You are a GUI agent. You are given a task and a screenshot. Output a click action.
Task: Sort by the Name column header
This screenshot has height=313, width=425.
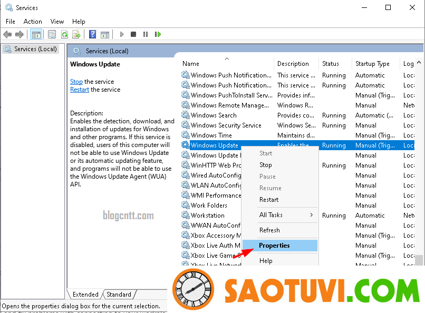[227, 64]
